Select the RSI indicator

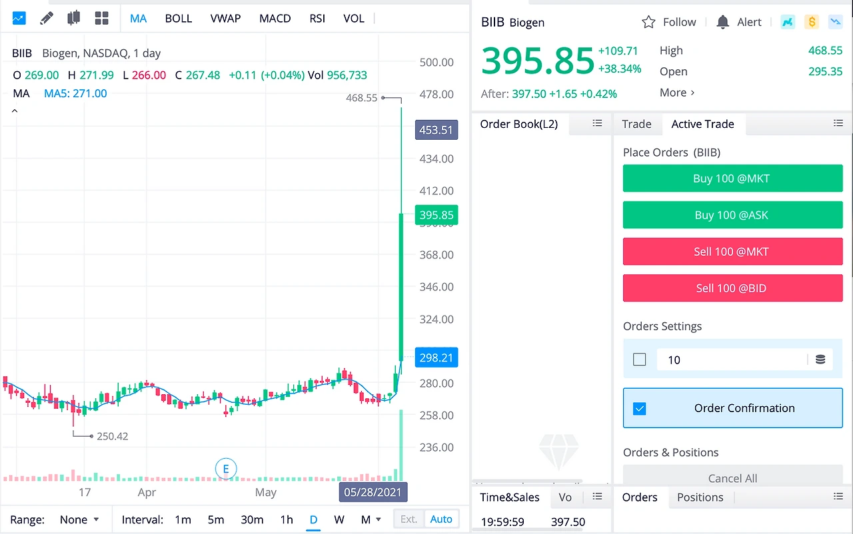pyautogui.click(x=317, y=18)
